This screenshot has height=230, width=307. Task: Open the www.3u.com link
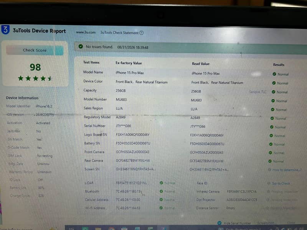[x=86, y=32]
